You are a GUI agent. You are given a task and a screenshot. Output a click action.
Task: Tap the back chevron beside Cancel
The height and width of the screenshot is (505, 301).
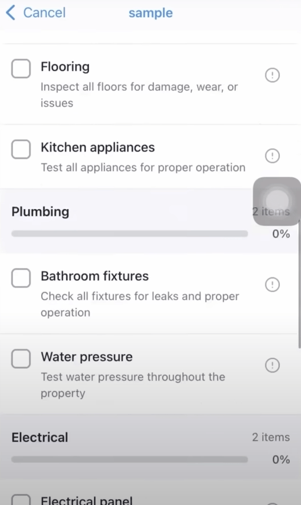pyautogui.click(x=10, y=13)
